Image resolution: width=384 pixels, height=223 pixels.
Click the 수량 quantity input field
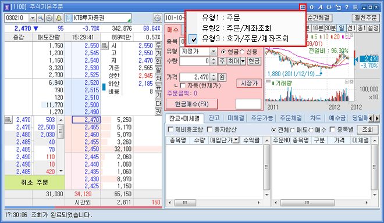click(195, 61)
